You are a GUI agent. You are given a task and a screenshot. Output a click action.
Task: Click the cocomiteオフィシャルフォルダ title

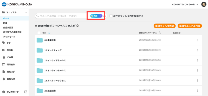57,26
